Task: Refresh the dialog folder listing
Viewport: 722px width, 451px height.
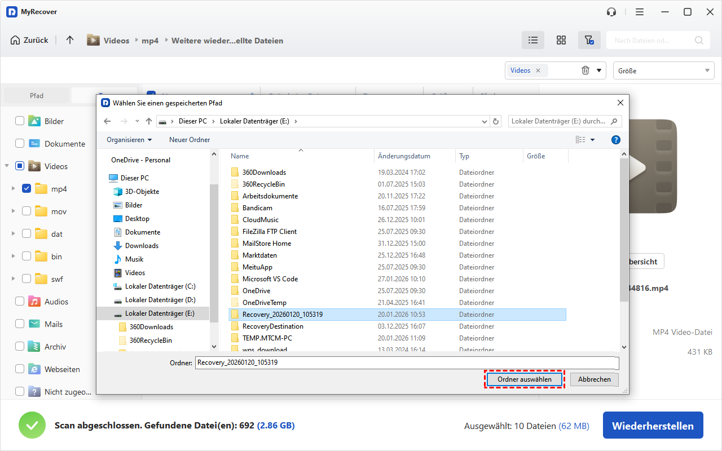Action: 496,121
